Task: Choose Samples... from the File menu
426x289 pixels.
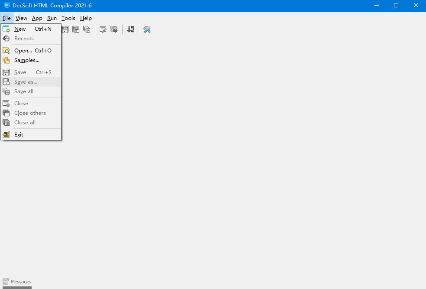Action: (31, 60)
